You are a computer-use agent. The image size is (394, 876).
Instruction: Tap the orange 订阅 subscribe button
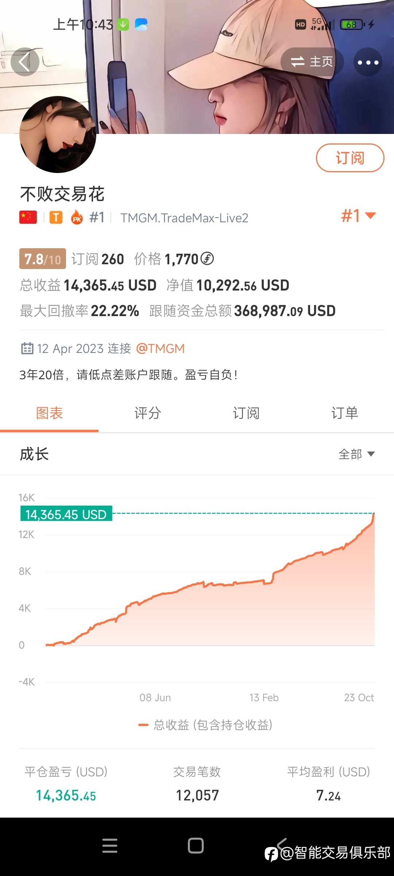click(x=350, y=158)
